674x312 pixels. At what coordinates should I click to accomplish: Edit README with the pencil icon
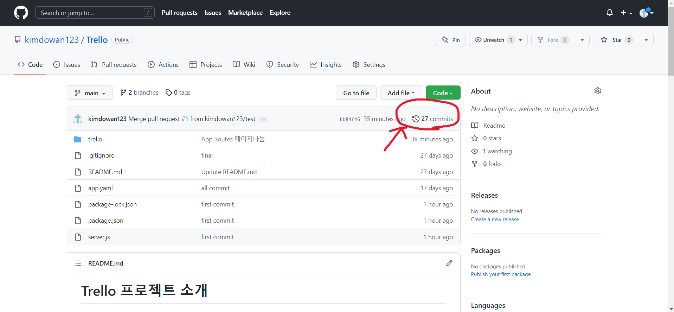pos(449,263)
